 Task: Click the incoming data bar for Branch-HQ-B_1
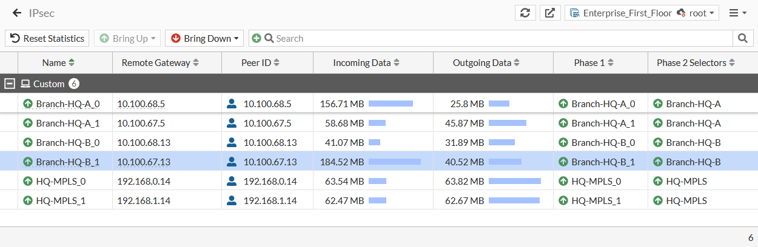(x=394, y=162)
